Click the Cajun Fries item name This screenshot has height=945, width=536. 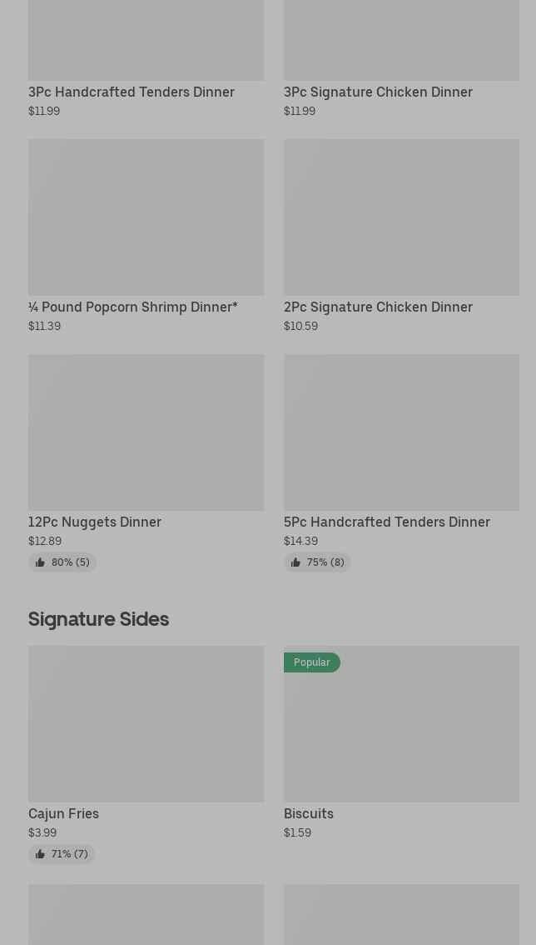pyautogui.click(x=63, y=813)
